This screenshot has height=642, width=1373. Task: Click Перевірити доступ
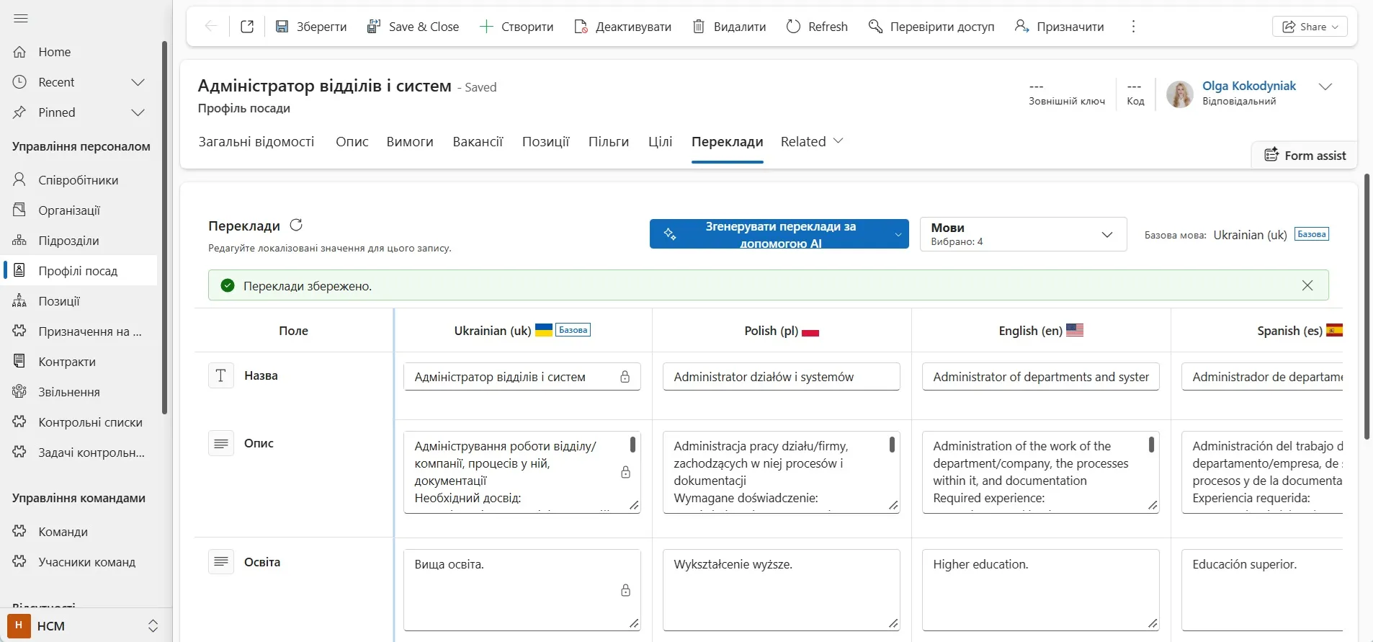coord(931,27)
